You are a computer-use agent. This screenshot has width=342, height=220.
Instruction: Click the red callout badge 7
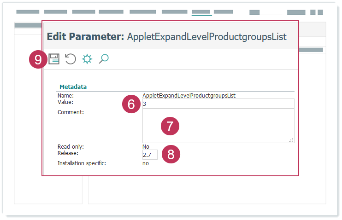tap(170, 127)
